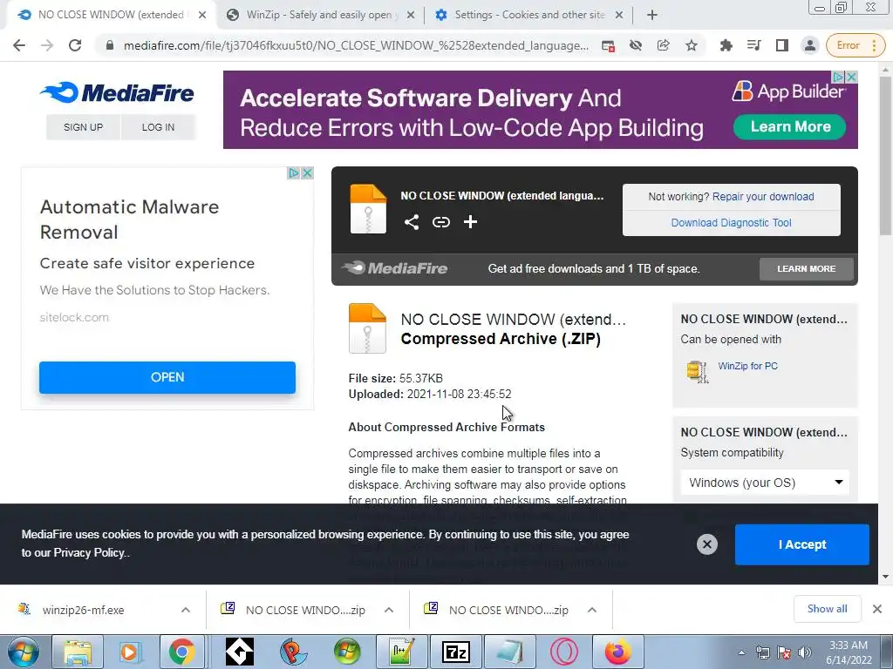This screenshot has width=893, height=669.
Task: Click the SIGN UP button
Action: tap(83, 127)
